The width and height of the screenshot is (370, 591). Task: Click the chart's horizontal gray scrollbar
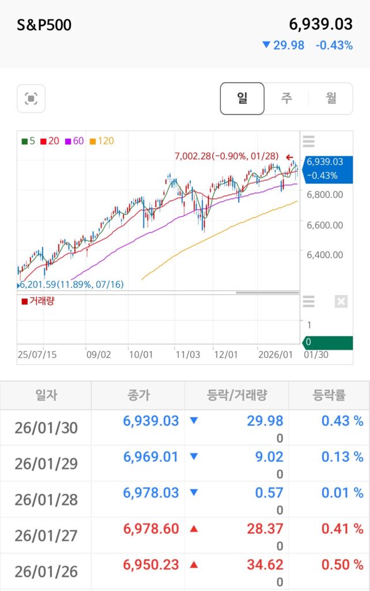coord(267,293)
